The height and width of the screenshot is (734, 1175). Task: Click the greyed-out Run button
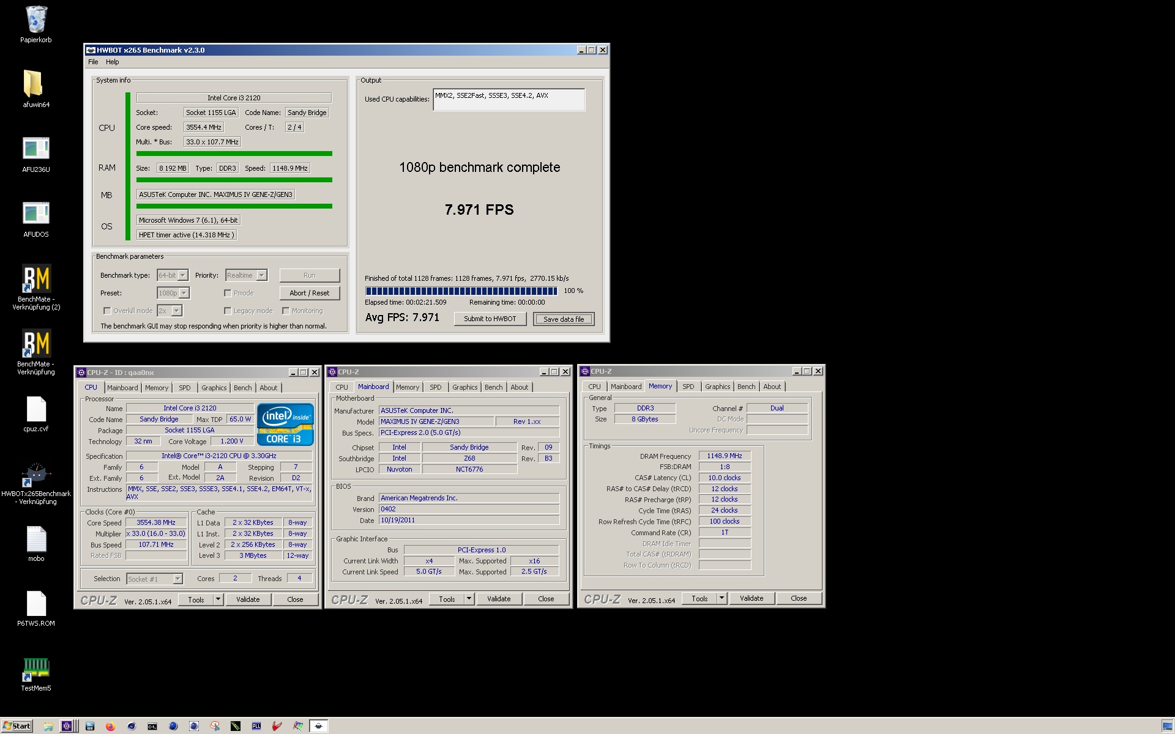[310, 275]
